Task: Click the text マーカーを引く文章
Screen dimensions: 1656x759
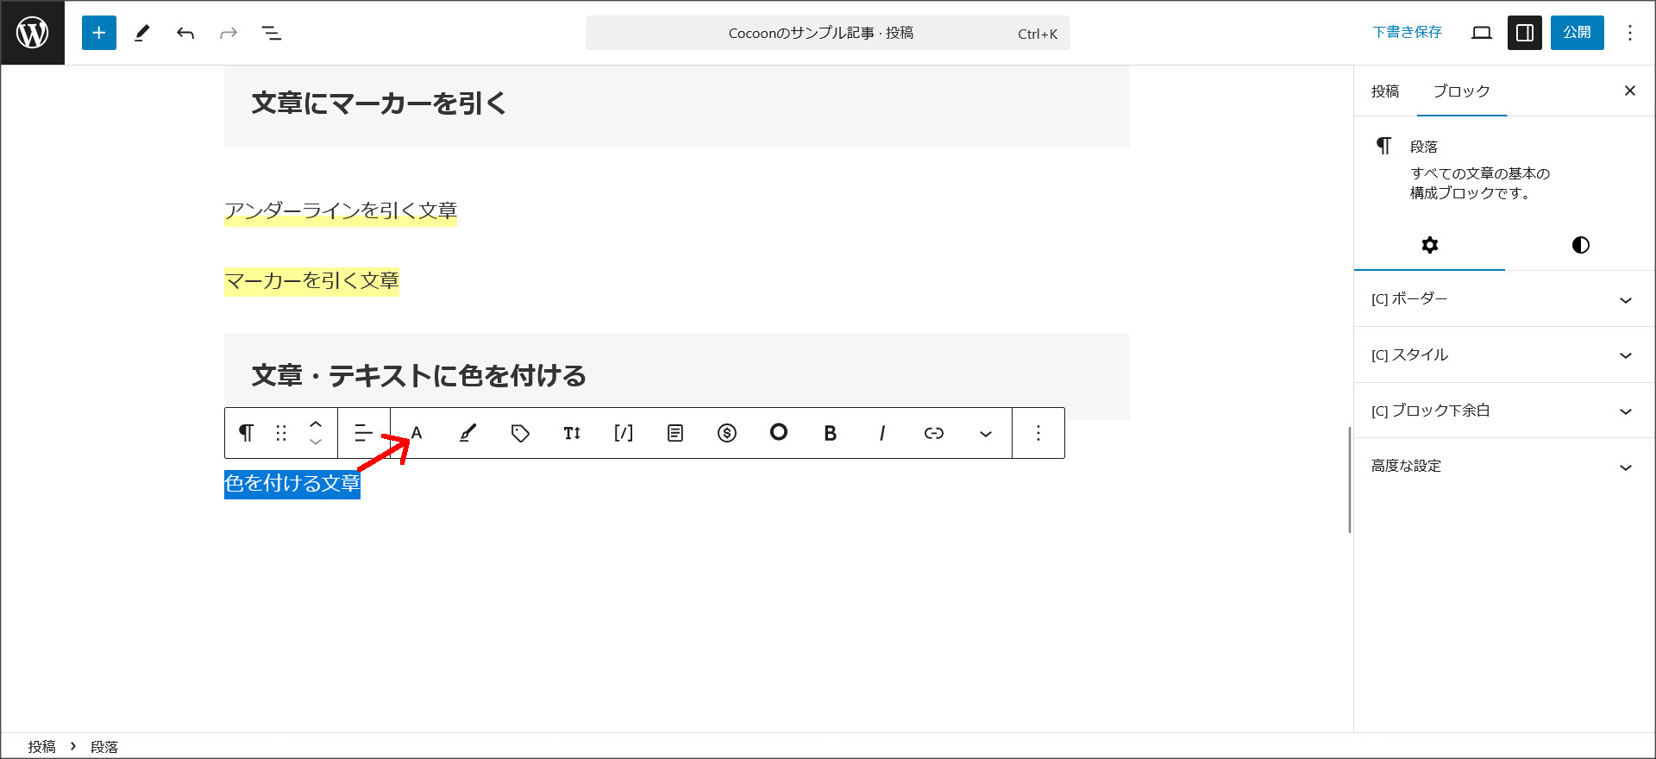Action: (x=311, y=281)
